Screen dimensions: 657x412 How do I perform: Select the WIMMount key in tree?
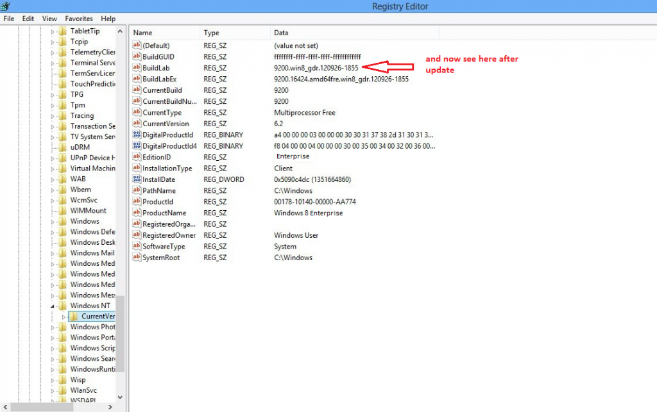click(88, 210)
